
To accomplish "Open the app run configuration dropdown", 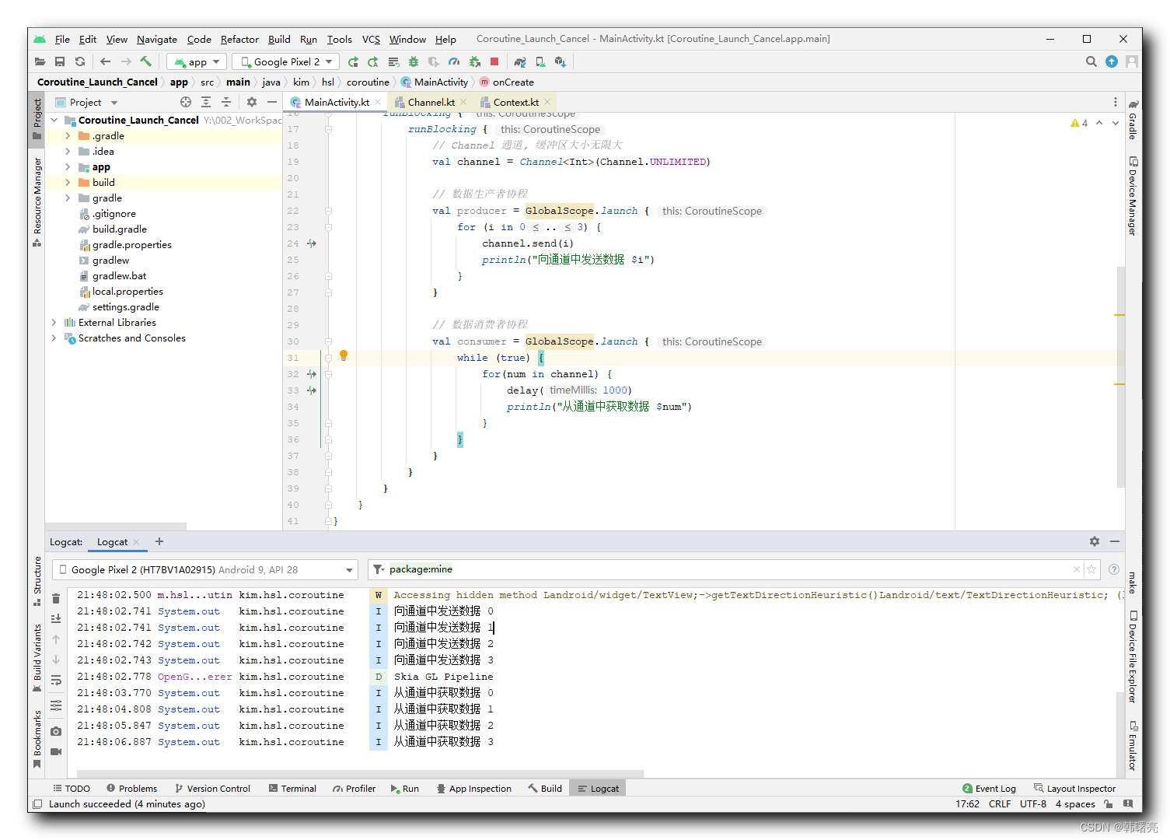I will pyautogui.click(x=197, y=61).
